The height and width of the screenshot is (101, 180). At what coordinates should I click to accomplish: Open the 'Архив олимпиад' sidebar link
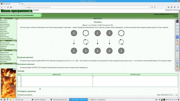point(7,38)
